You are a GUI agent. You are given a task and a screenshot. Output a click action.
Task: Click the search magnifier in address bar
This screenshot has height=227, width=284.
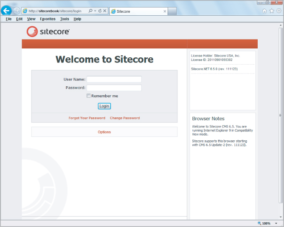(x=90, y=11)
